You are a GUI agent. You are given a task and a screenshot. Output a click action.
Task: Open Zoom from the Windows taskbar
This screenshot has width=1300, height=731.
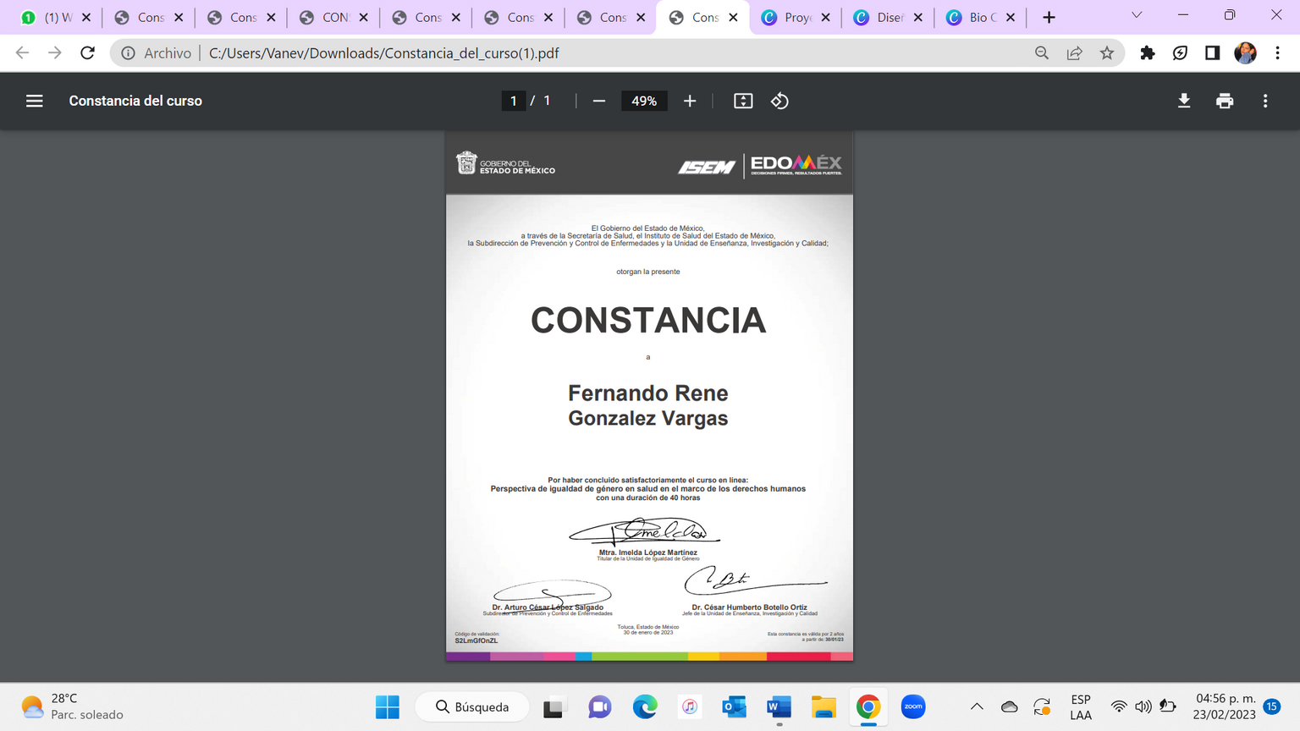(x=912, y=706)
